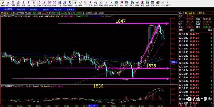
Task: Open the 新闻 news icon
Action: click(x=152, y=3)
